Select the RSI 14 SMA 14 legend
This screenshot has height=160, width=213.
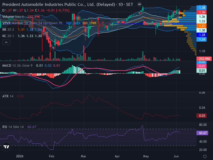13,127
